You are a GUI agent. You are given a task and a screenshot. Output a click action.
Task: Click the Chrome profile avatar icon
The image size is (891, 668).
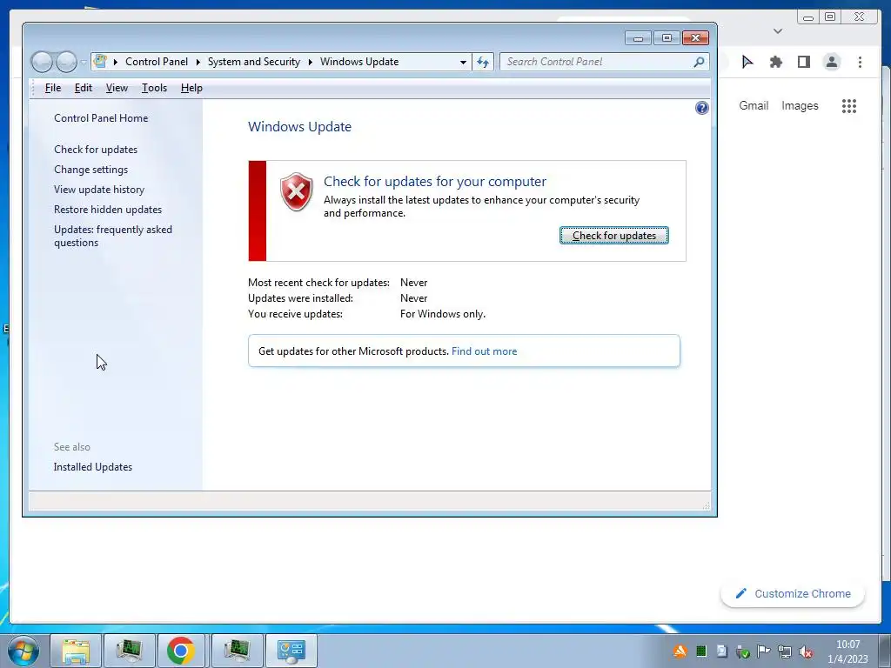(x=831, y=62)
